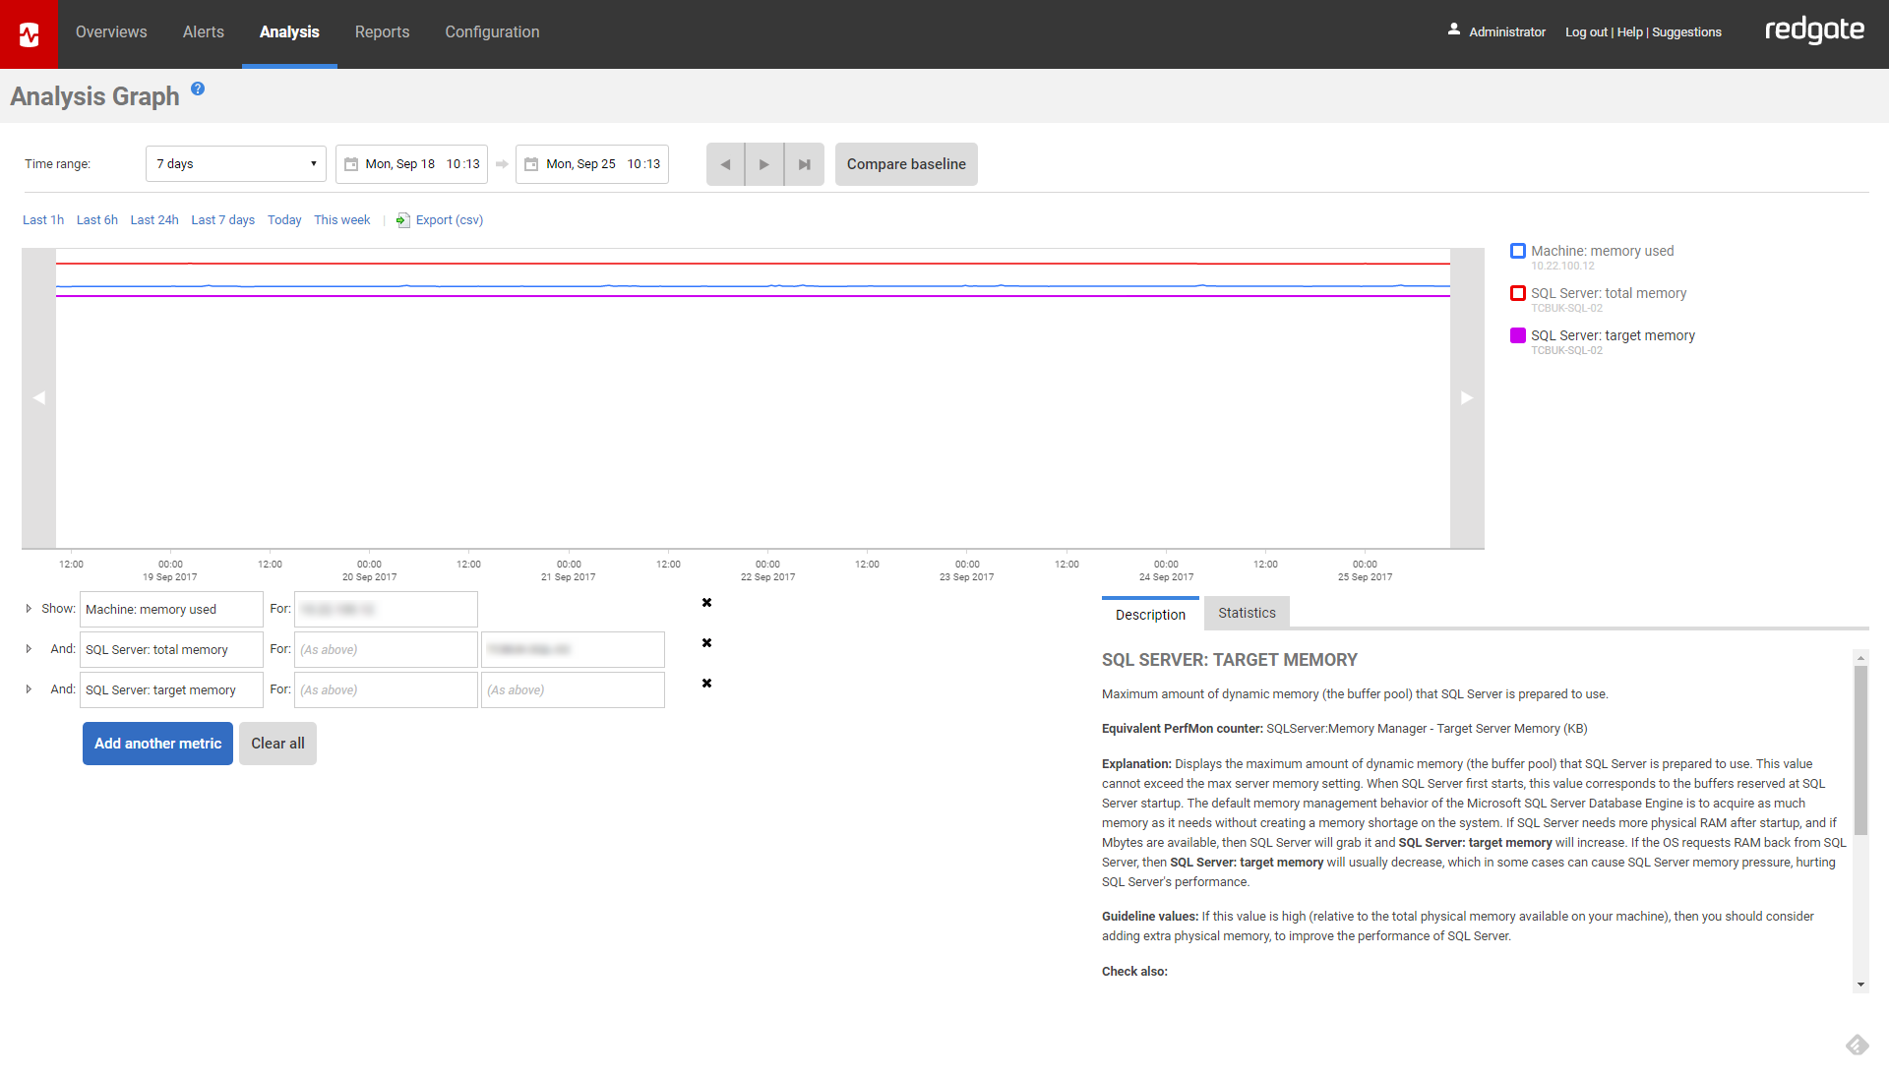Toggle SQL Server: target memory series visibility
The image size is (1889, 1076).
pyautogui.click(x=1518, y=335)
